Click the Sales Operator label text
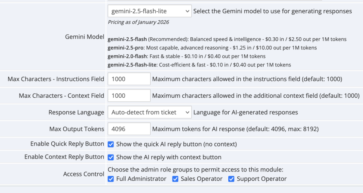 point(201,179)
